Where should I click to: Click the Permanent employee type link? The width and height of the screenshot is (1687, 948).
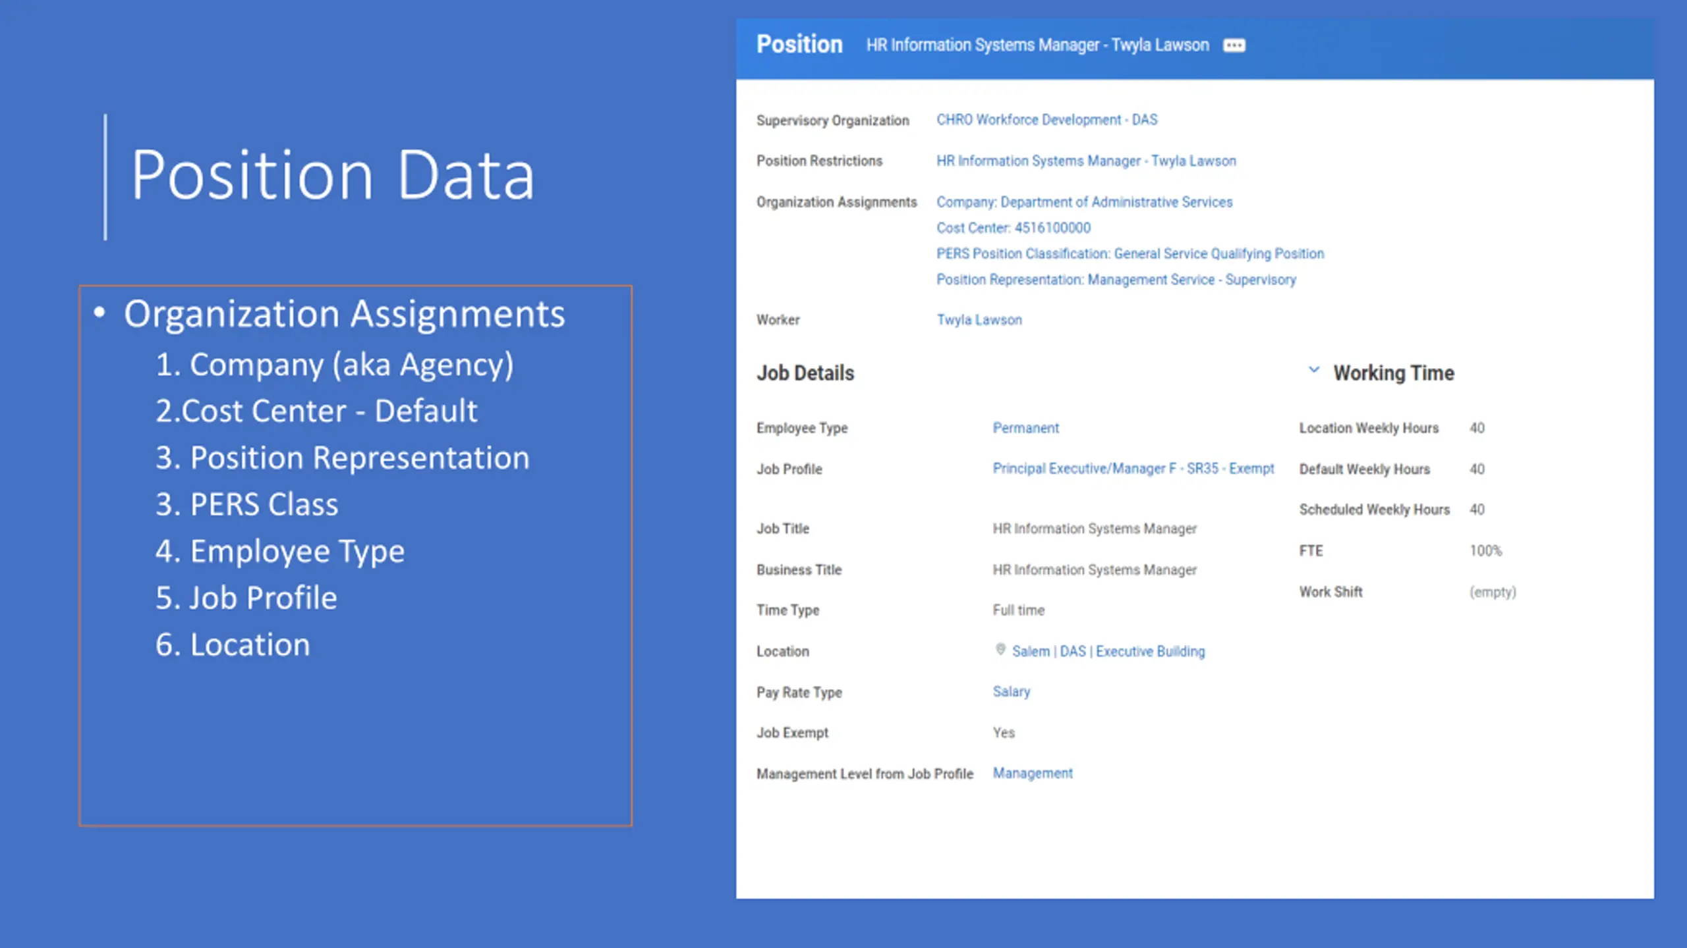(x=1026, y=428)
